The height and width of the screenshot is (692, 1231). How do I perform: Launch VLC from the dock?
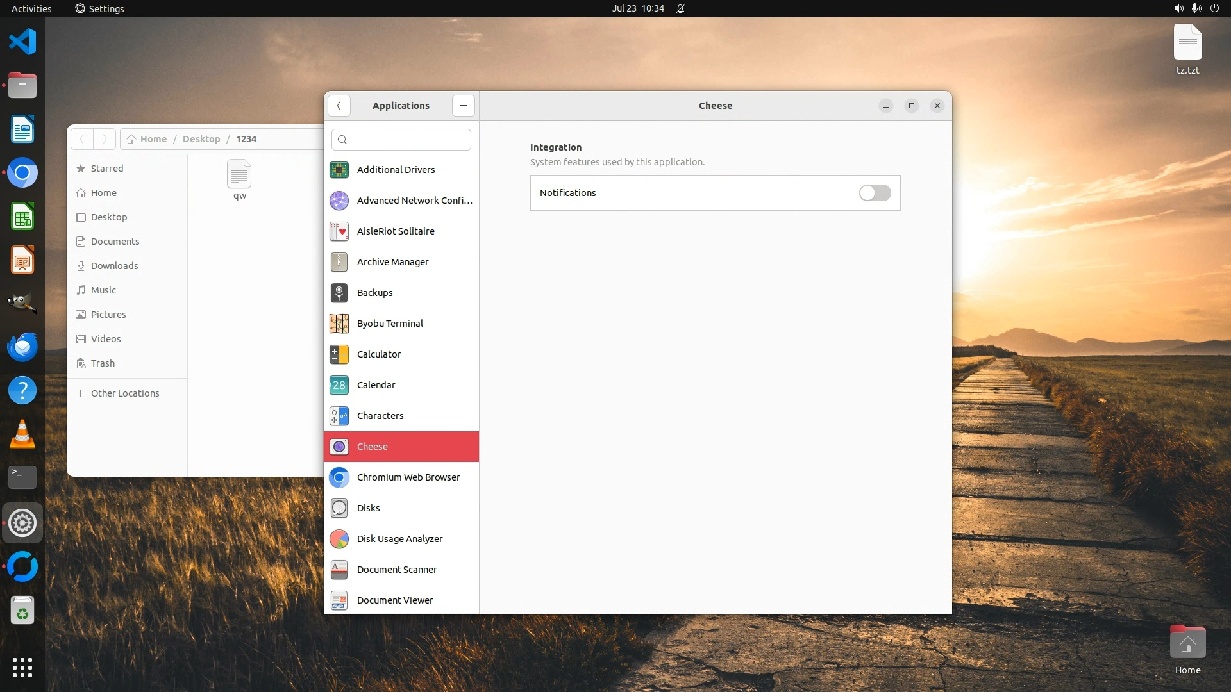(x=22, y=434)
